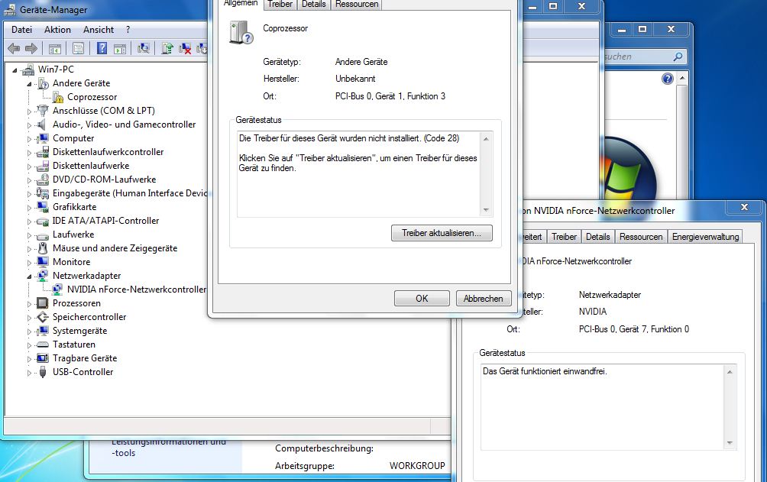The height and width of the screenshot is (482, 767).
Task: Click the Tastaturen keyboard icon
Action: click(43, 345)
